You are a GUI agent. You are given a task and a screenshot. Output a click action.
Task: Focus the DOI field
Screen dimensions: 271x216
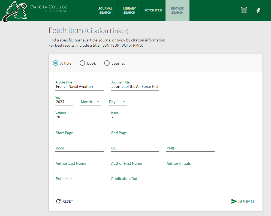135,148
